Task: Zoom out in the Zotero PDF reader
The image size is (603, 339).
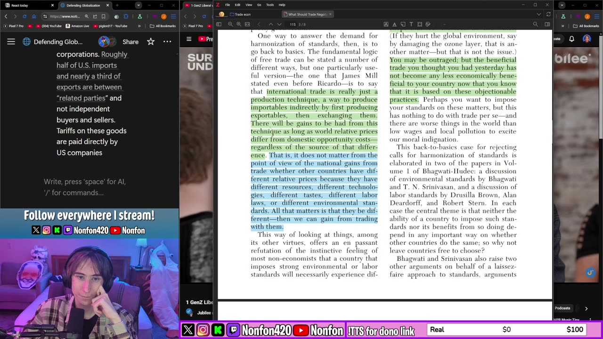Action: click(230, 24)
